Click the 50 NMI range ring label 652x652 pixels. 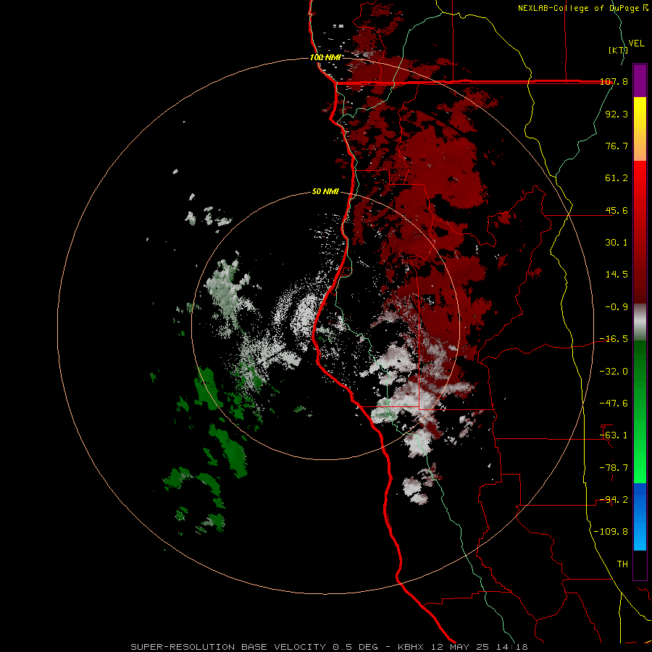pyautogui.click(x=325, y=192)
